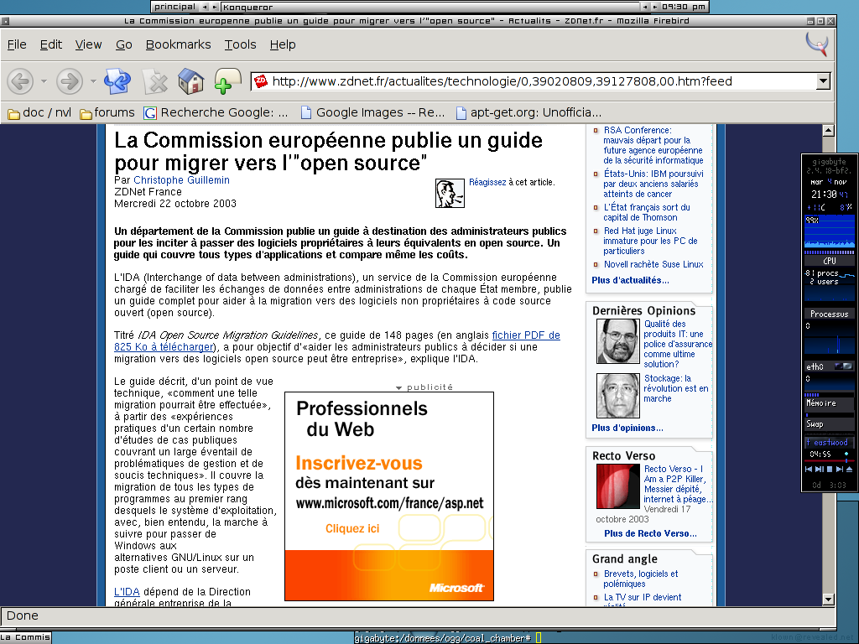This screenshot has height=644, width=859.
Task: Skip to previous track in GKrellM player
Action: (809, 470)
